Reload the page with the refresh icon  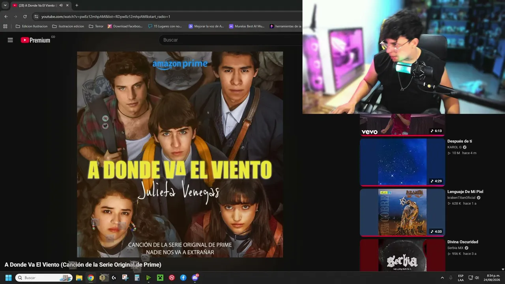pyautogui.click(x=25, y=17)
